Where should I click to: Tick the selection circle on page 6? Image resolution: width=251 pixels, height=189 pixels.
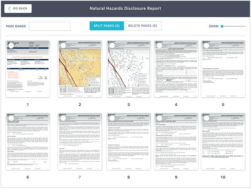click(x=11, y=118)
